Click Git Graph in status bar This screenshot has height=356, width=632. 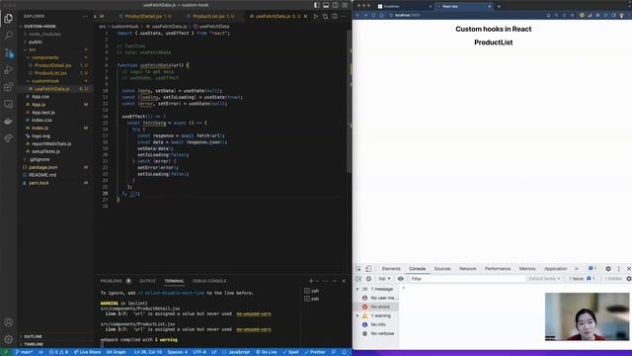coord(117,352)
